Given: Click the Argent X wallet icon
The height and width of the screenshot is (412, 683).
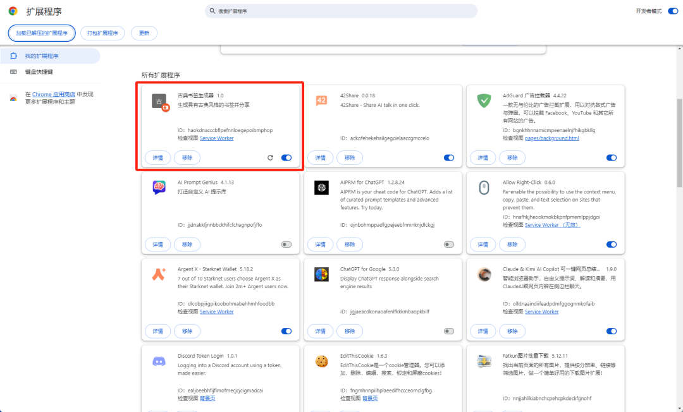Looking at the screenshot, I should 159,274.
